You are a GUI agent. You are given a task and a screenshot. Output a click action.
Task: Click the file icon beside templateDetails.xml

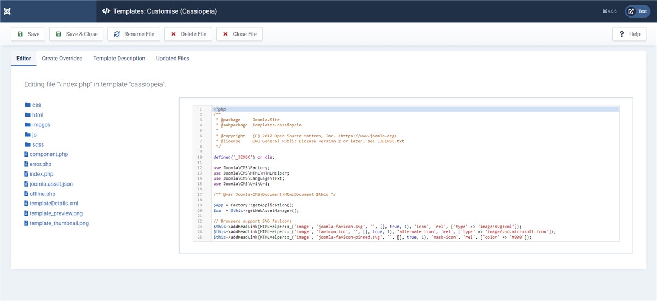(x=26, y=204)
